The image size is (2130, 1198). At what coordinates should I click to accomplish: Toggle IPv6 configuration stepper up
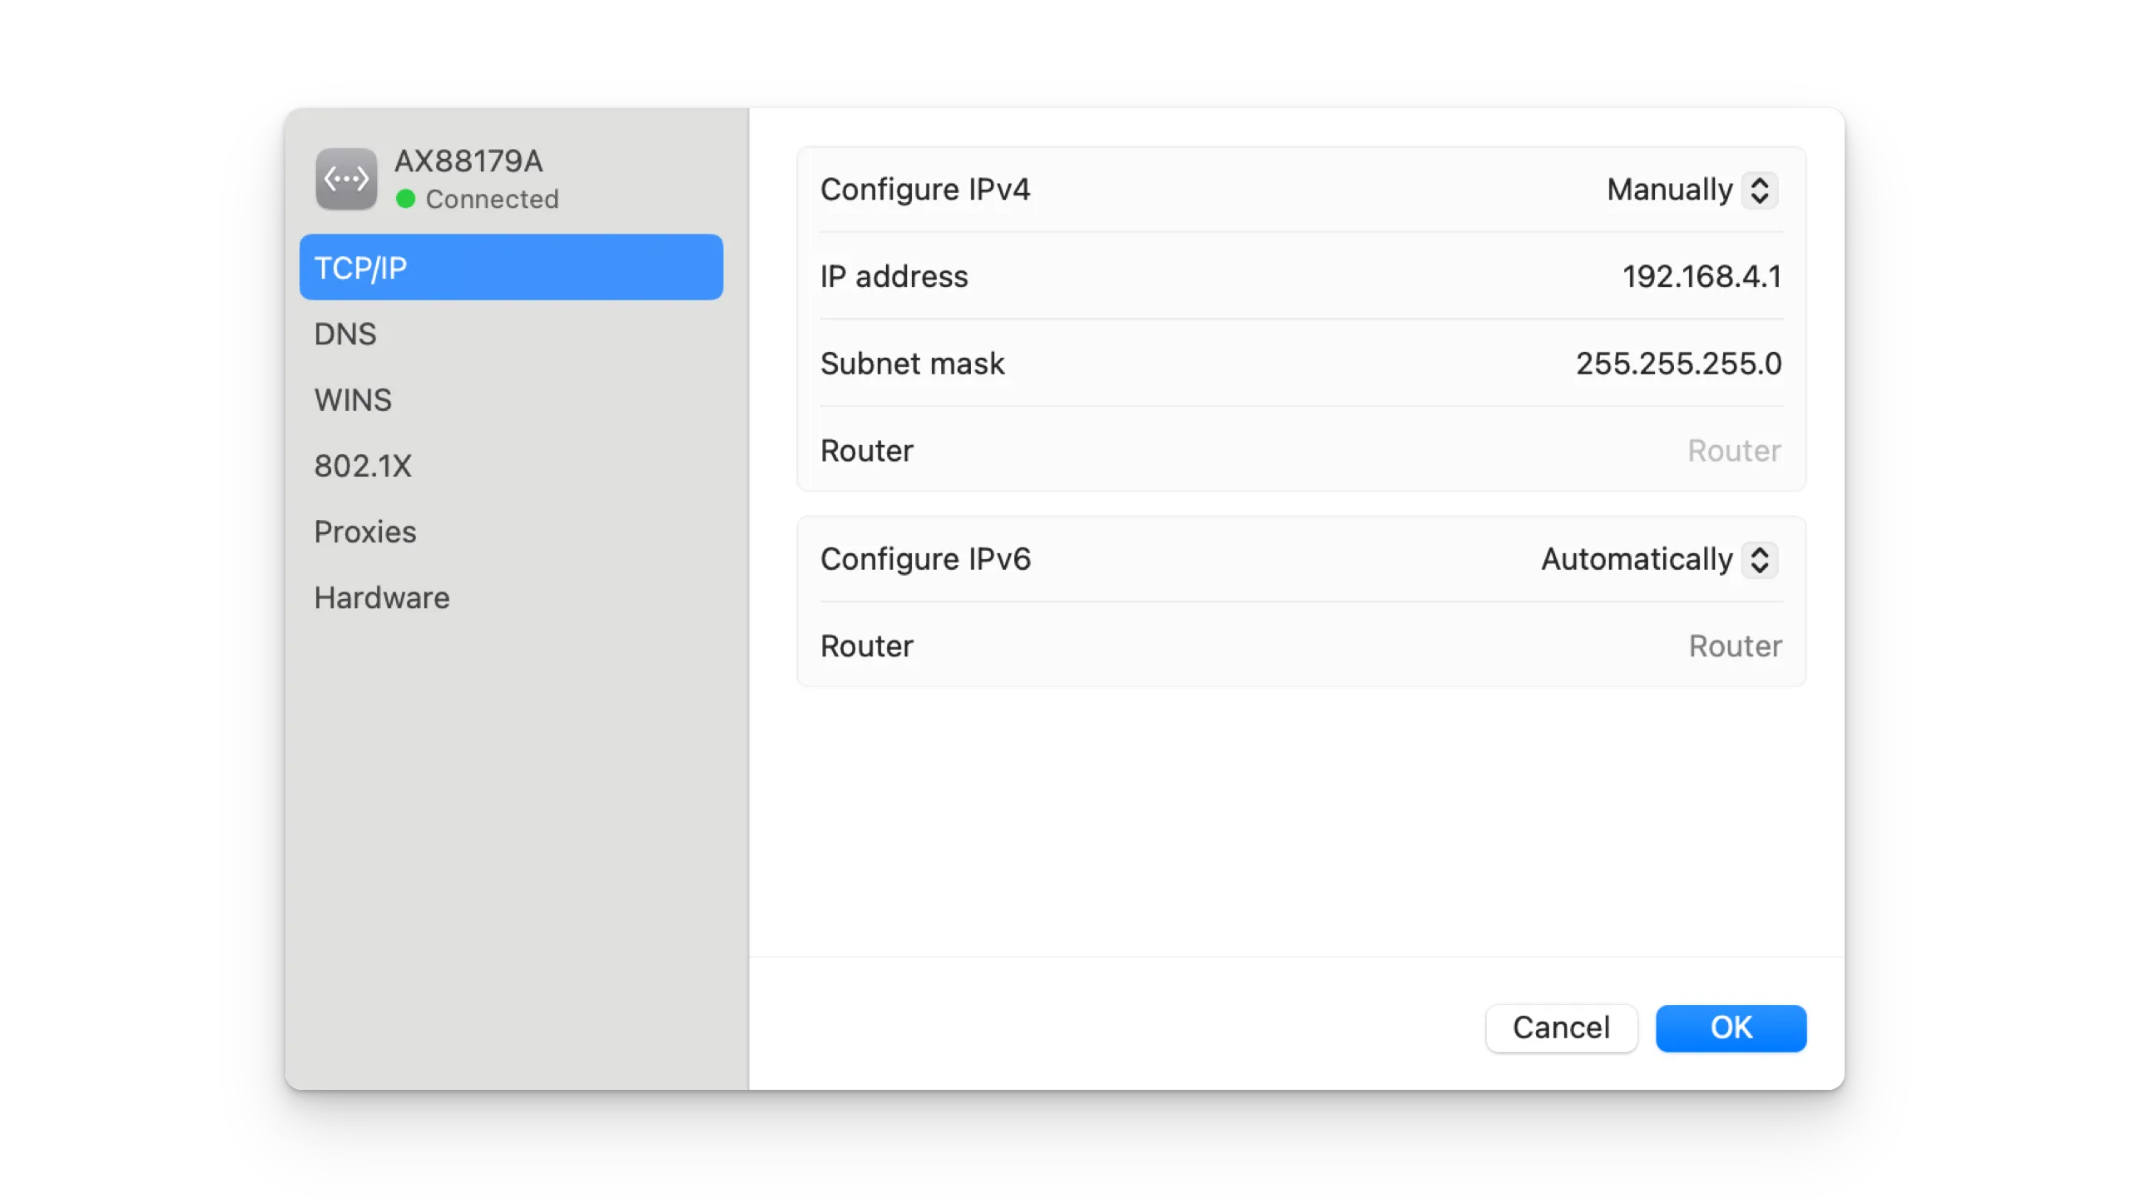pos(1761,552)
